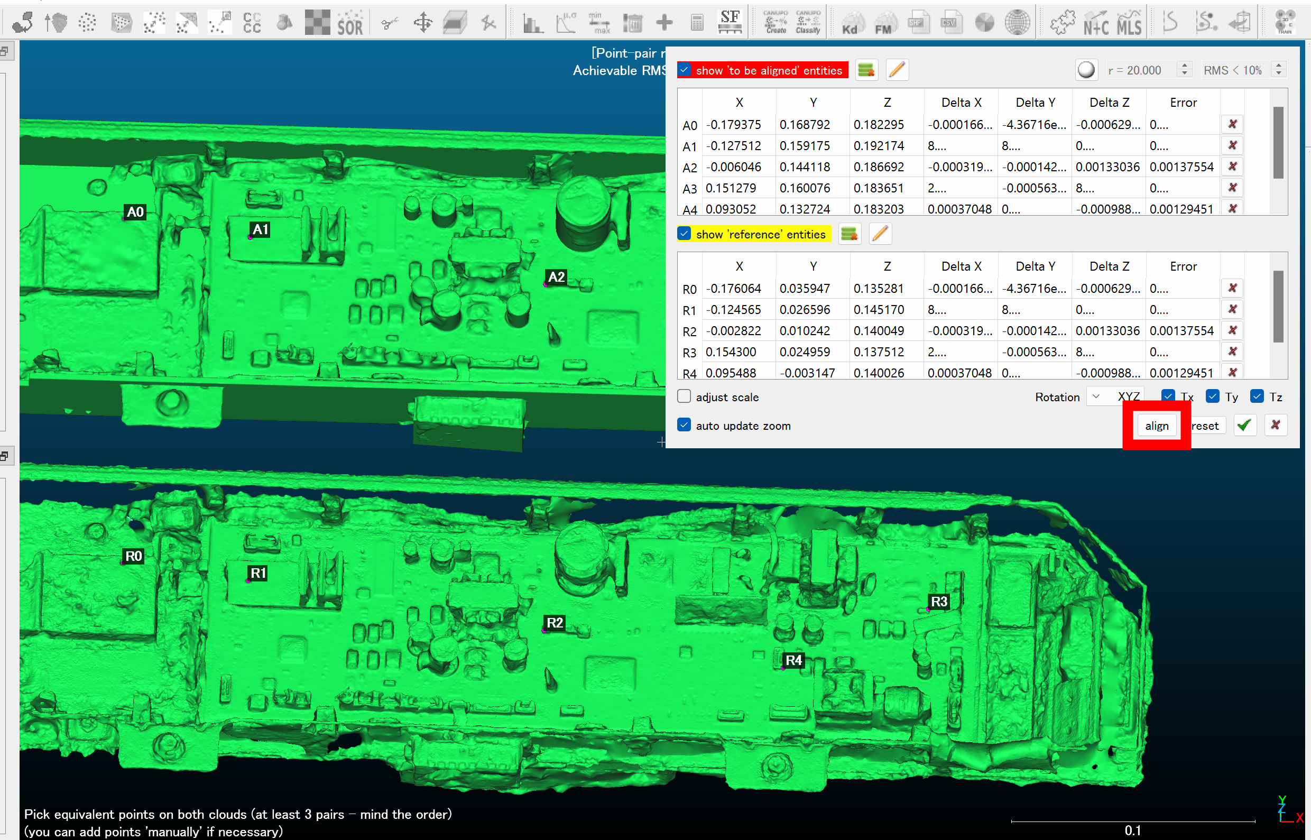Screen dimensions: 1311x840
Task: Click the reset button
Action: 1205,426
